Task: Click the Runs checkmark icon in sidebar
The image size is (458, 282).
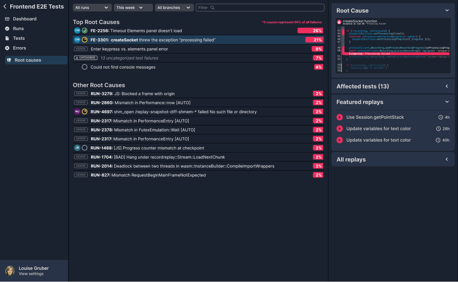Action: (7, 29)
